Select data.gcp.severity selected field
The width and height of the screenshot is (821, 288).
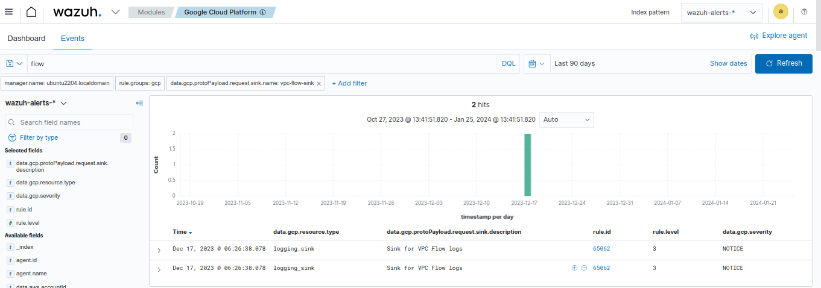(x=38, y=196)
